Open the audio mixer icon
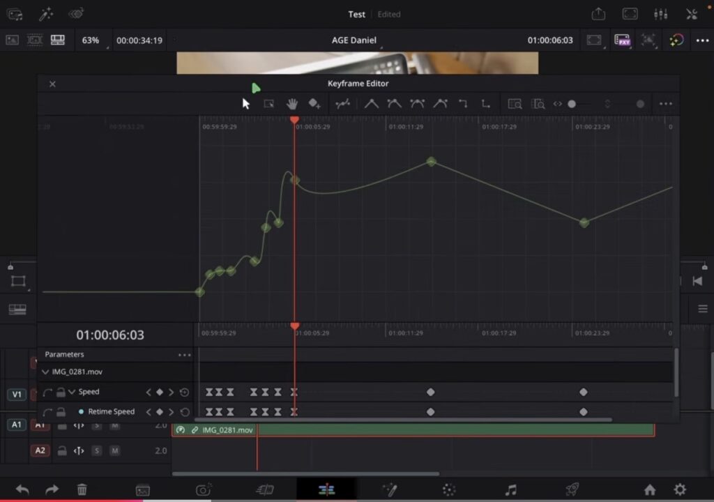Screen dimensions: 714x502 click(x=661, y=14)
